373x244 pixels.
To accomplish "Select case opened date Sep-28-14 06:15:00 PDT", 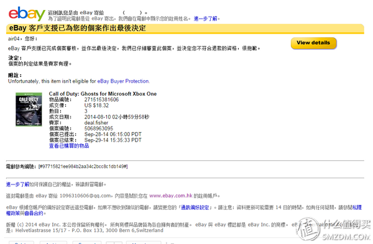I will click(x=113, y=134).
